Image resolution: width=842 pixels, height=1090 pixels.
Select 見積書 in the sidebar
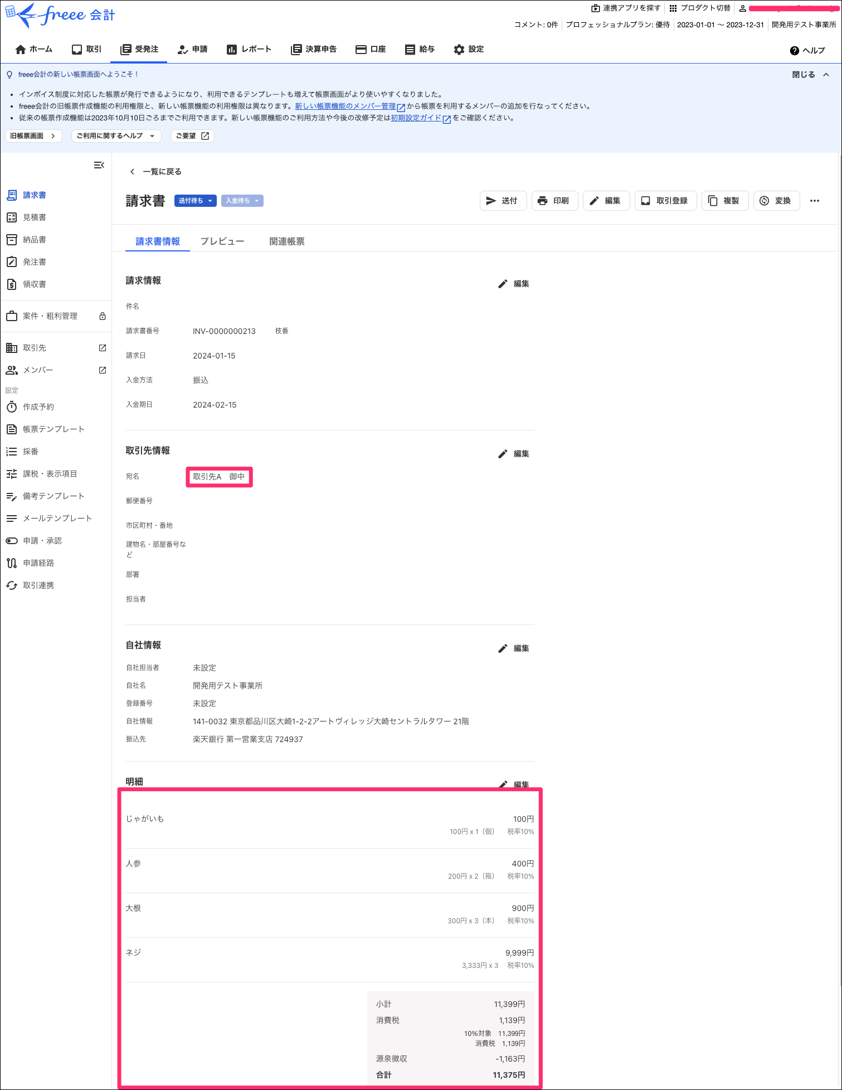click(35, 217)
